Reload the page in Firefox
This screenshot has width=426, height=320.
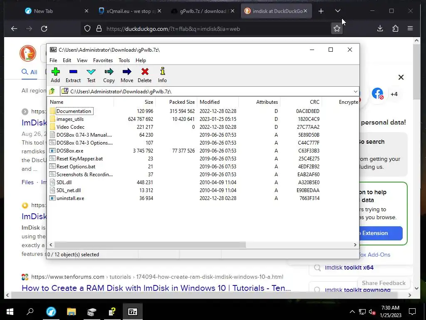[x=44, y=29]
